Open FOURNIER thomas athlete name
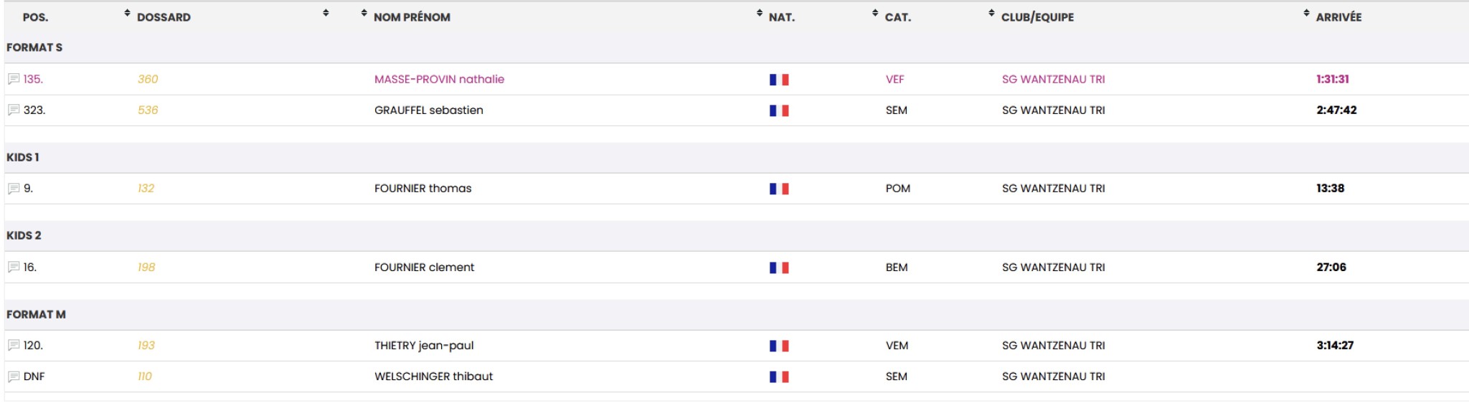The width and height of the screenshot is (1469, 416). (422, 189)
